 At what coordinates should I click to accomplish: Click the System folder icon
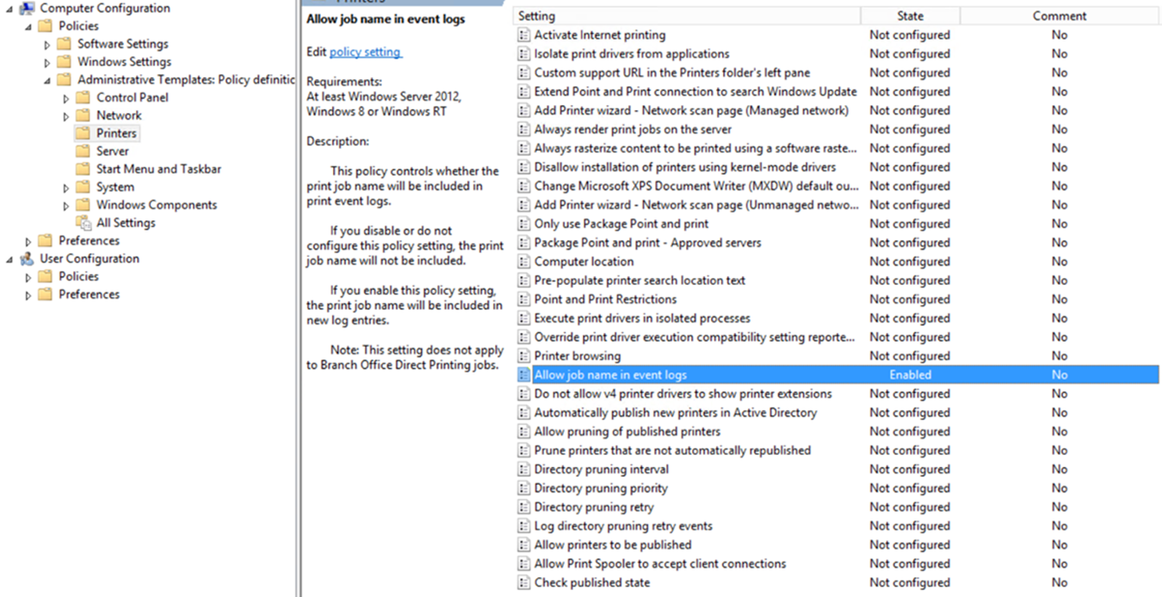[x=83, y=188]
